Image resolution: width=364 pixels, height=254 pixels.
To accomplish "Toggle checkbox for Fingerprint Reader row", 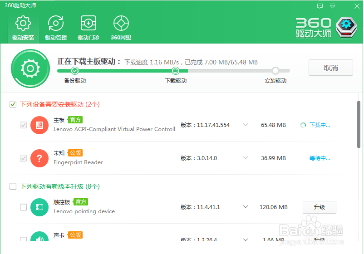I will pos(23,158).
